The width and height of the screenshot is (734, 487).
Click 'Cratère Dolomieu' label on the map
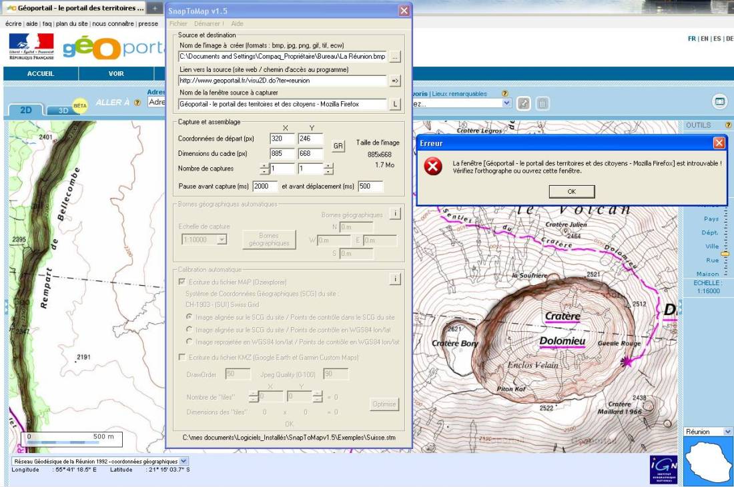coord(563,328)
